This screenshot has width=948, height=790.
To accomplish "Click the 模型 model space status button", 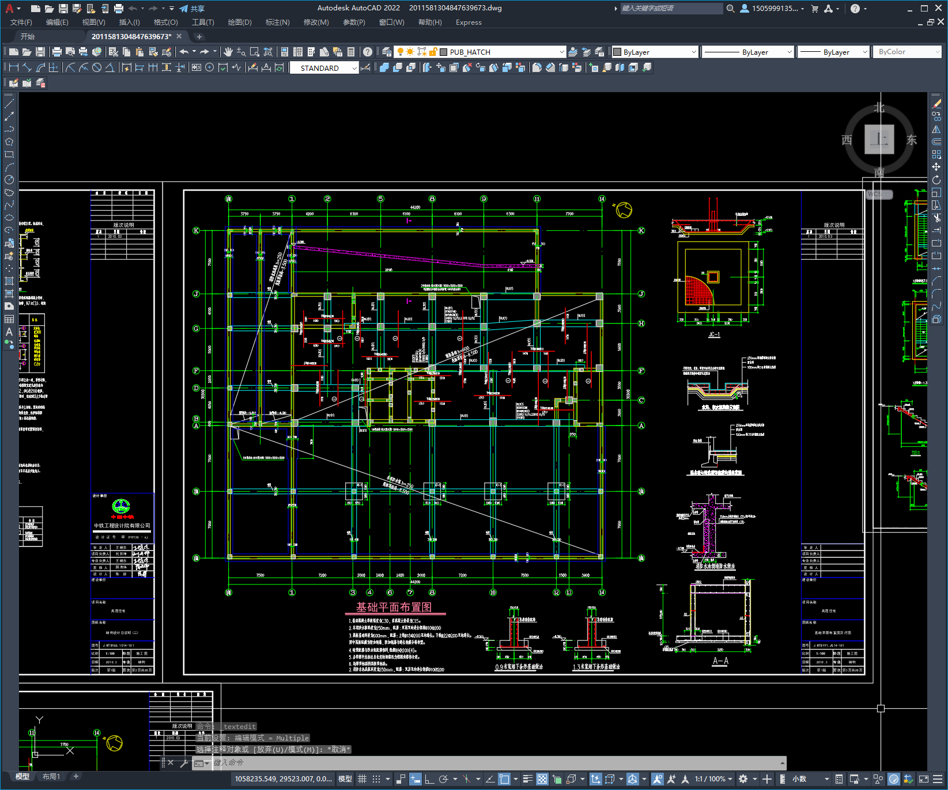I will click(x=345, y=779).
